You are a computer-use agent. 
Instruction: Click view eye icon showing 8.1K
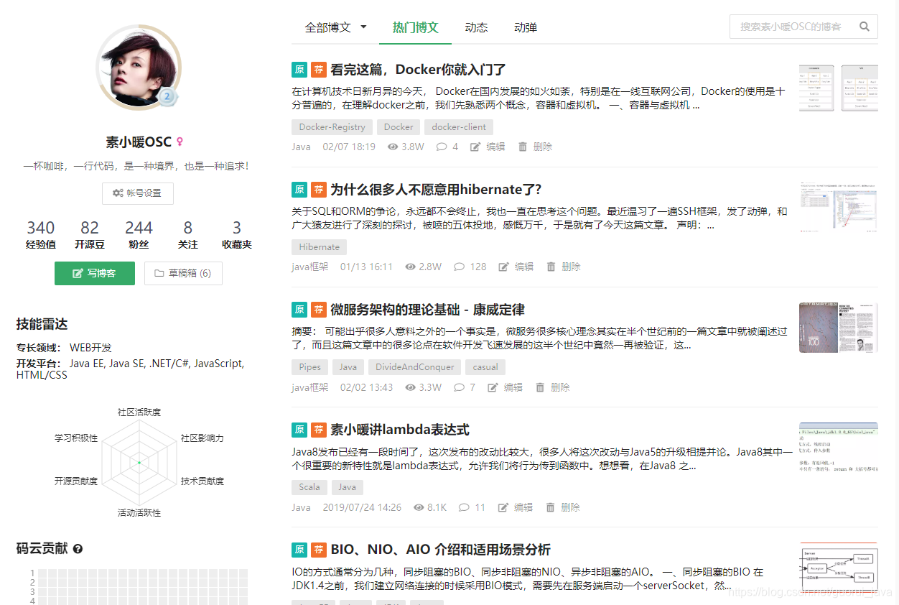coord(419,507)
